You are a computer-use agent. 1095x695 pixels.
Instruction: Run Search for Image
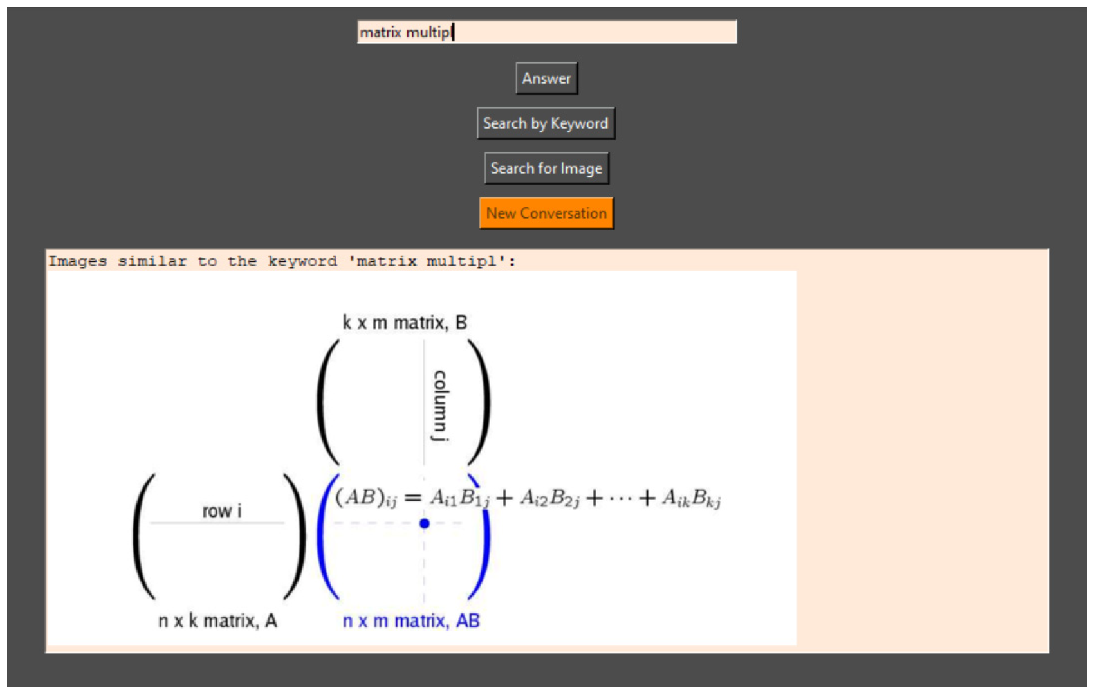point(546,168)
